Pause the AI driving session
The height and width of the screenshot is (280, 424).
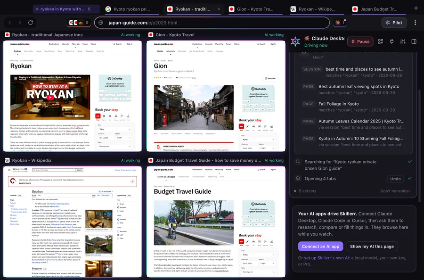click(x=360, y=41)
